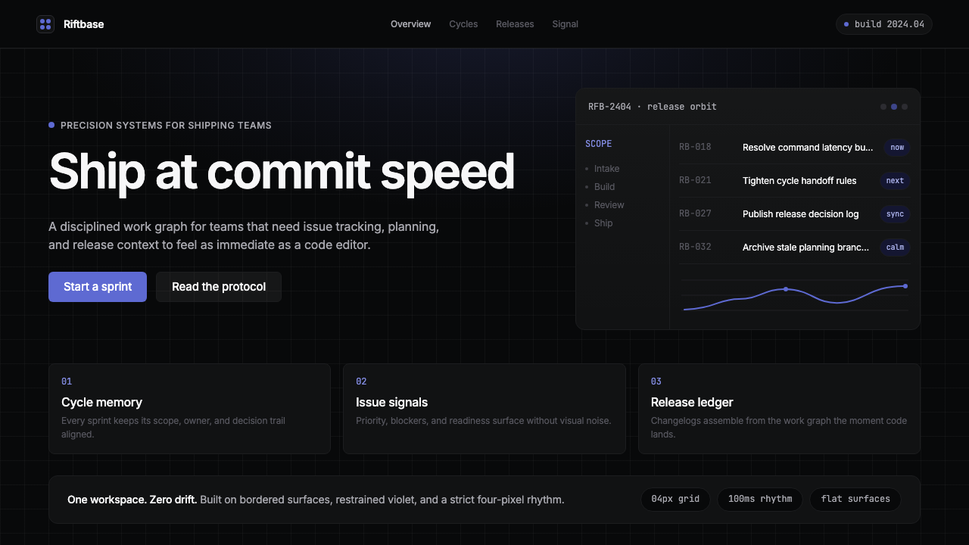Viewport: 969px width, 545px height.
Task: Open the Release ledger card
Action: pos(779,409)
